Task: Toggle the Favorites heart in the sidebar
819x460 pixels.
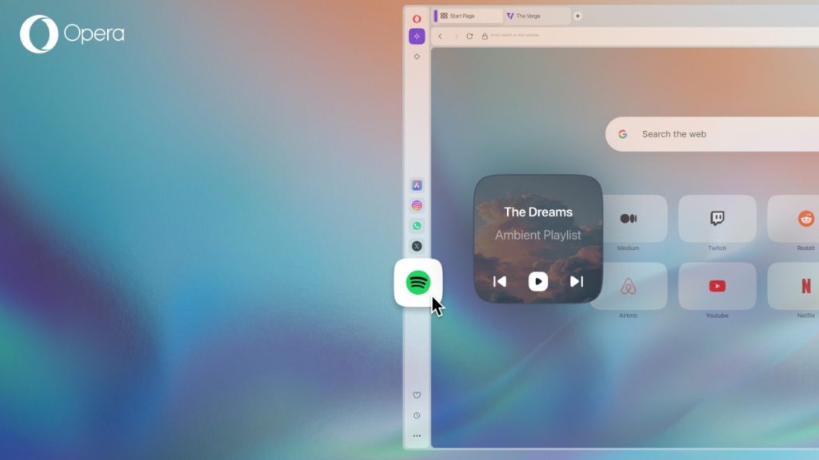Action: 417,395
